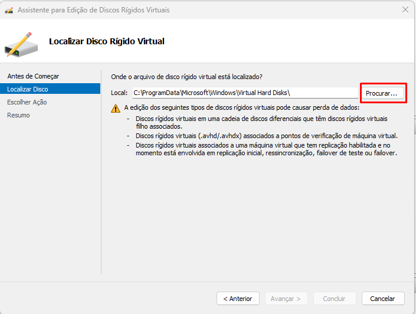Click the Local: field label

119,93
